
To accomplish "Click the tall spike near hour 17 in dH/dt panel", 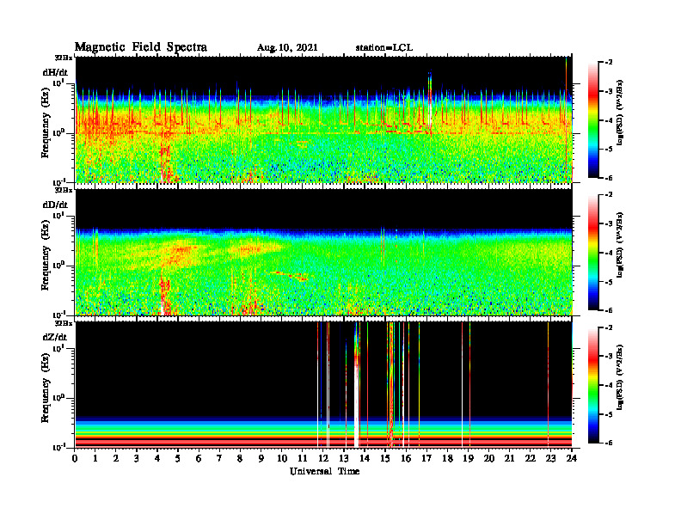I will [x=430, y=100].
